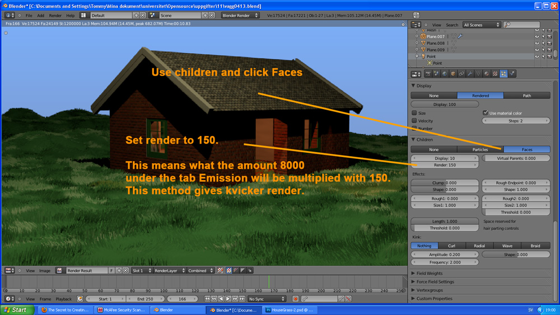Switch children mode to Particles

tap(480, 149)
